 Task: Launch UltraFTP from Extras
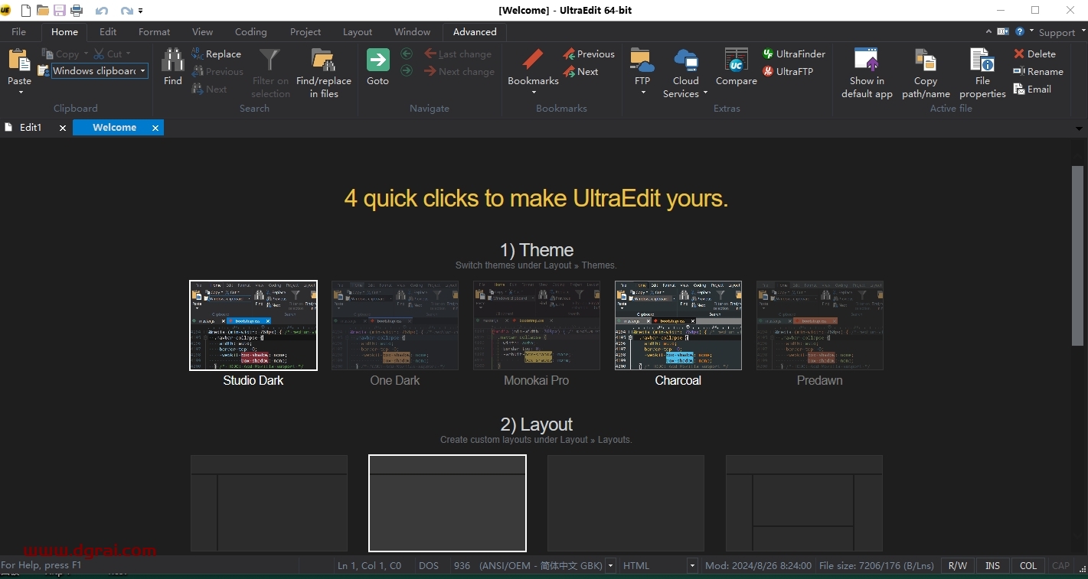(x=788, y=72)
